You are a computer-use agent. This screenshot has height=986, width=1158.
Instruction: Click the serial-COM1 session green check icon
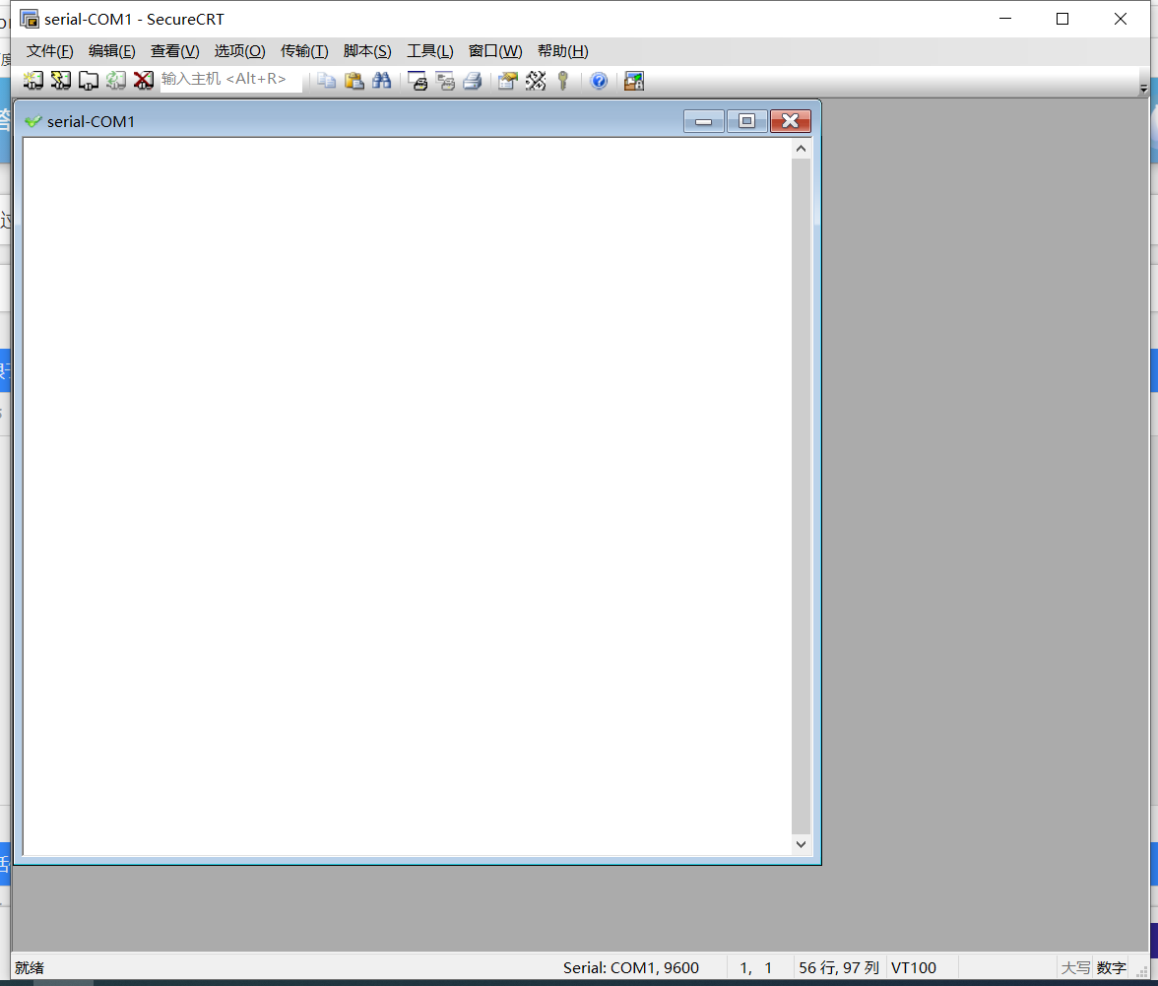pyautogui.click(x=32, y=121)
